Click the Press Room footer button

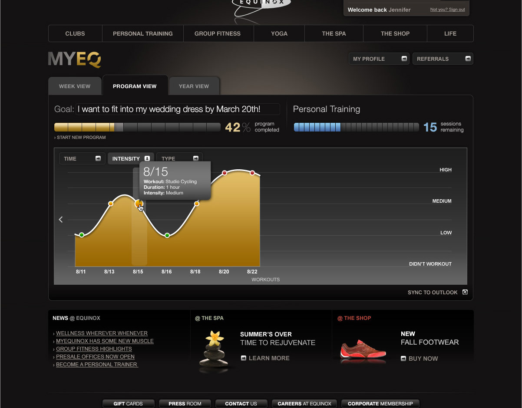click(185, 404)
